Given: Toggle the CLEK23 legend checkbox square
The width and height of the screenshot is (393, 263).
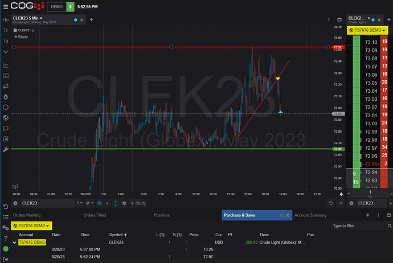Looking at the screenshot, I should (15, 30).
